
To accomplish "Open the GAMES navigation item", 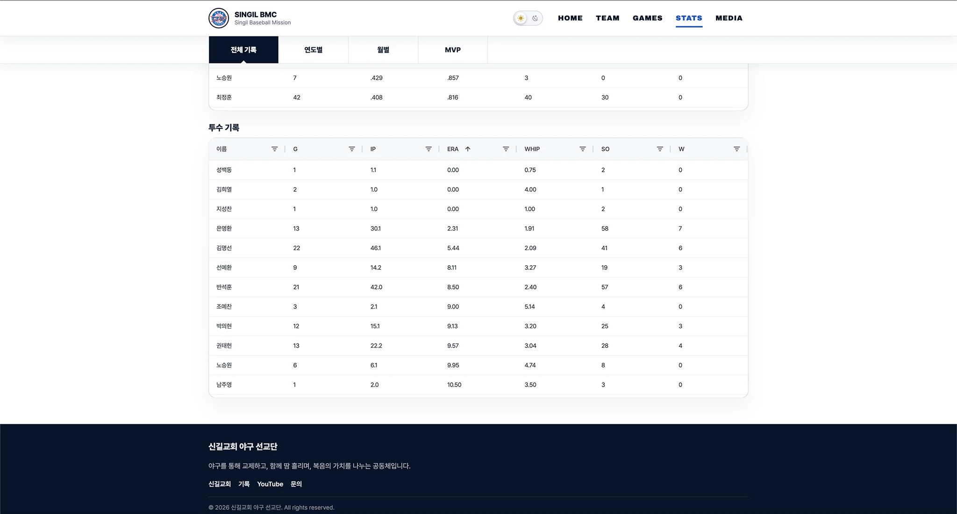I will click(648, 18).
